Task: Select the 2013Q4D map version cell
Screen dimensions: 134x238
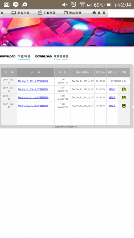Action: (100, 81)
